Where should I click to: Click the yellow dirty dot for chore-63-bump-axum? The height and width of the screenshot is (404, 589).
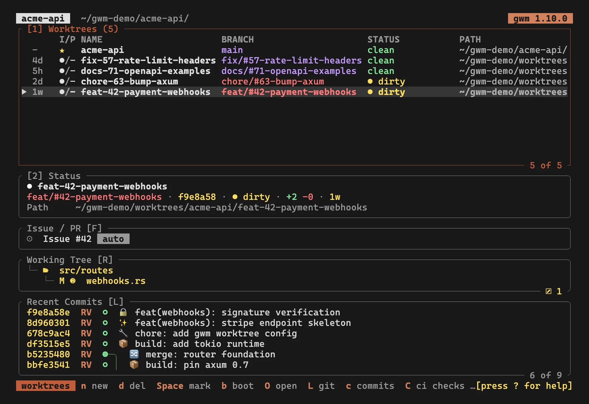click(370, 81)
